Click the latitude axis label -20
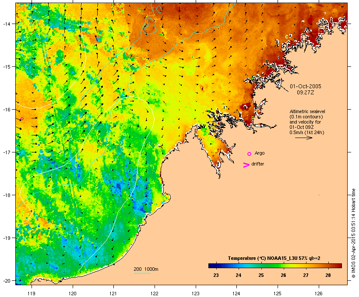The width and height of the screenshot is (359, 297). click(x=7, y=280)
